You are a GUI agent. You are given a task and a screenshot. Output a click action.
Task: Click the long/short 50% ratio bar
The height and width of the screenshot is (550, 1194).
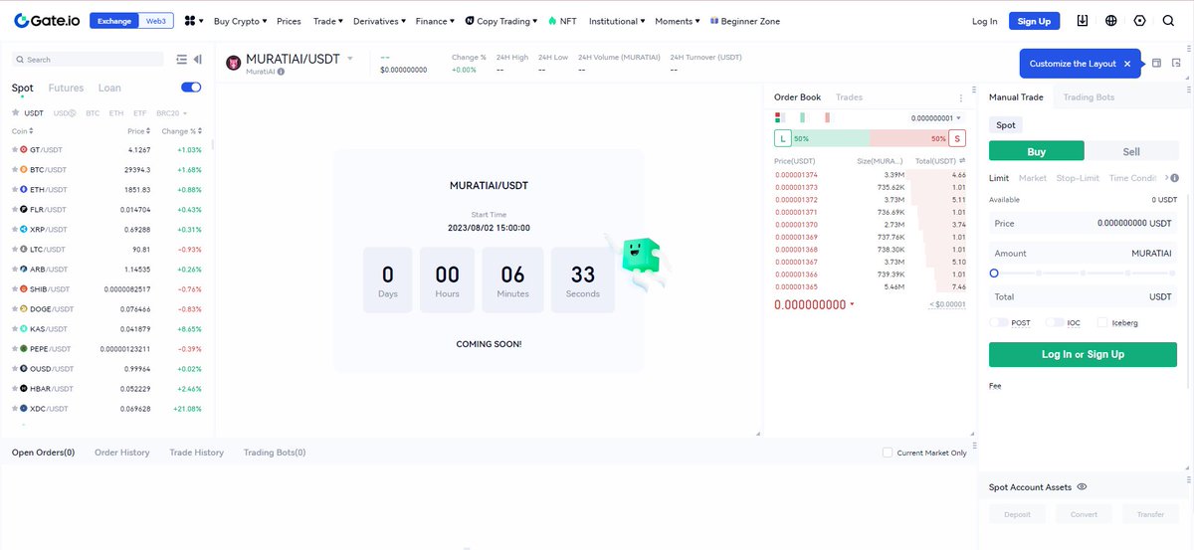(870, 138)
